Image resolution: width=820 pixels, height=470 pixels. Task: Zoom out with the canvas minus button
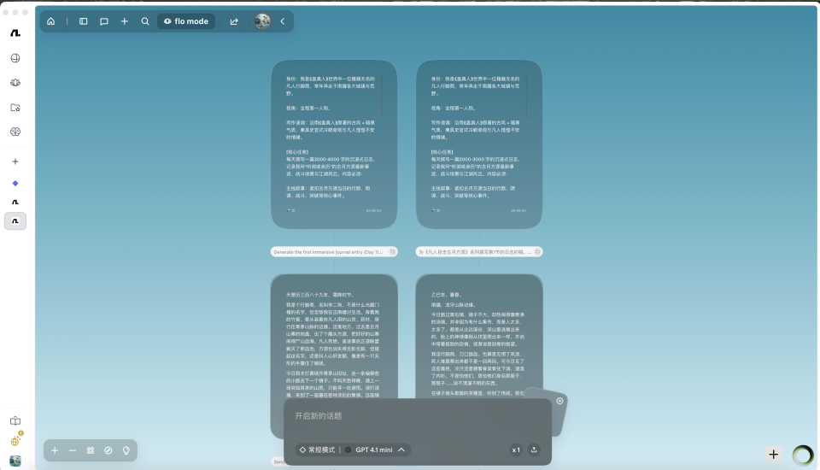tap(72, 450)
